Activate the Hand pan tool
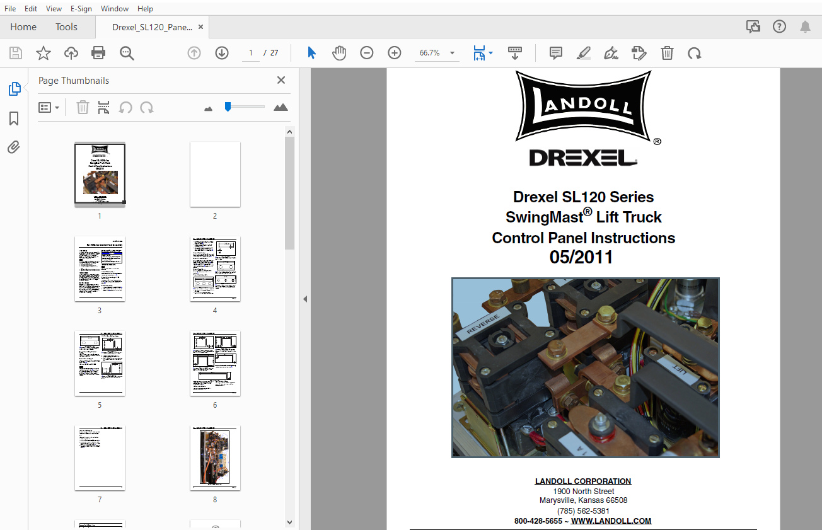This screenshot has height=530, width=822. click(x=339, y=53)
